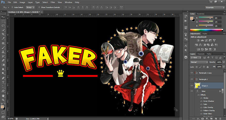Click the G value field showing 170

coord(218,22)
